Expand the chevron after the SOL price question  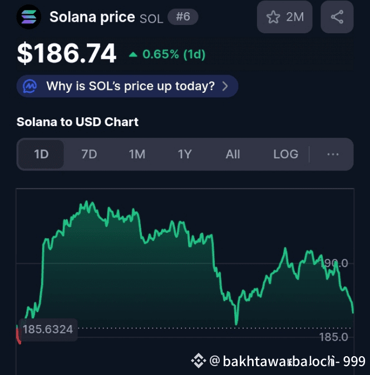225,86
